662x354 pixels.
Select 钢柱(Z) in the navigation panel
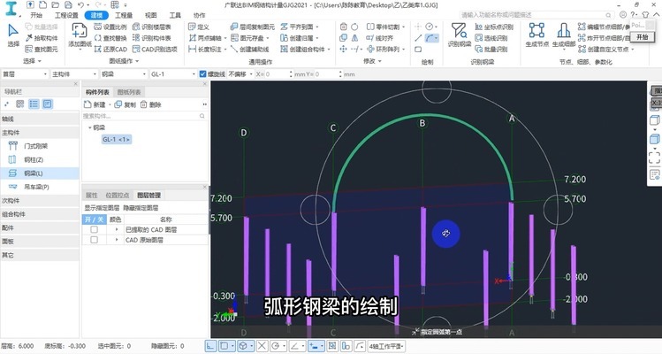tap(32, 159)
